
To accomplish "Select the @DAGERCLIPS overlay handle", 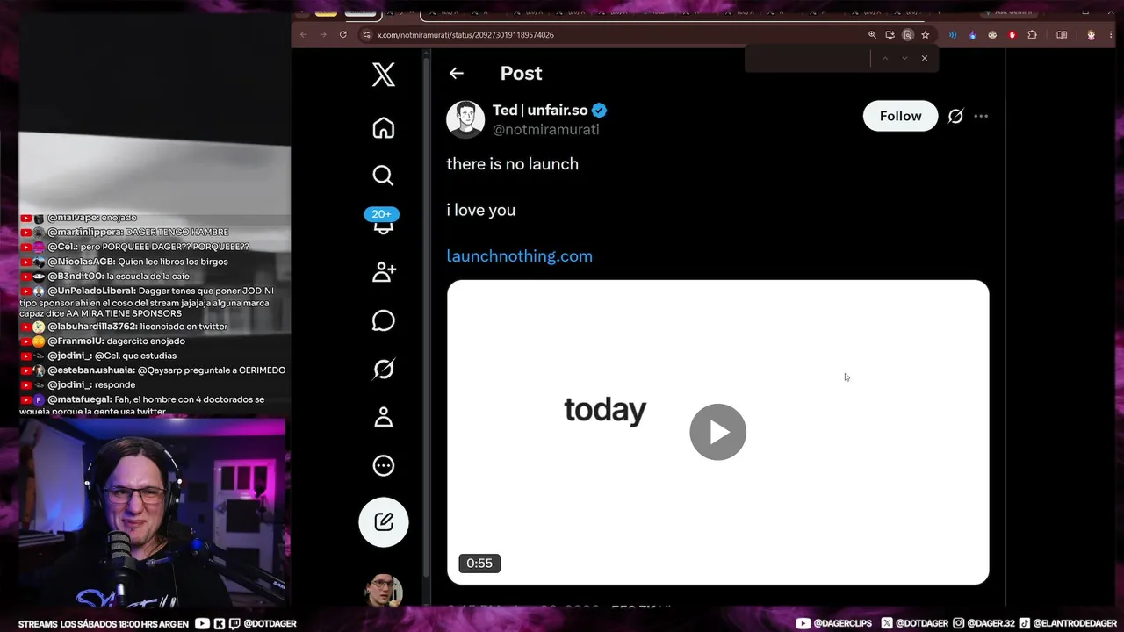I will click(x=834, y=624).
